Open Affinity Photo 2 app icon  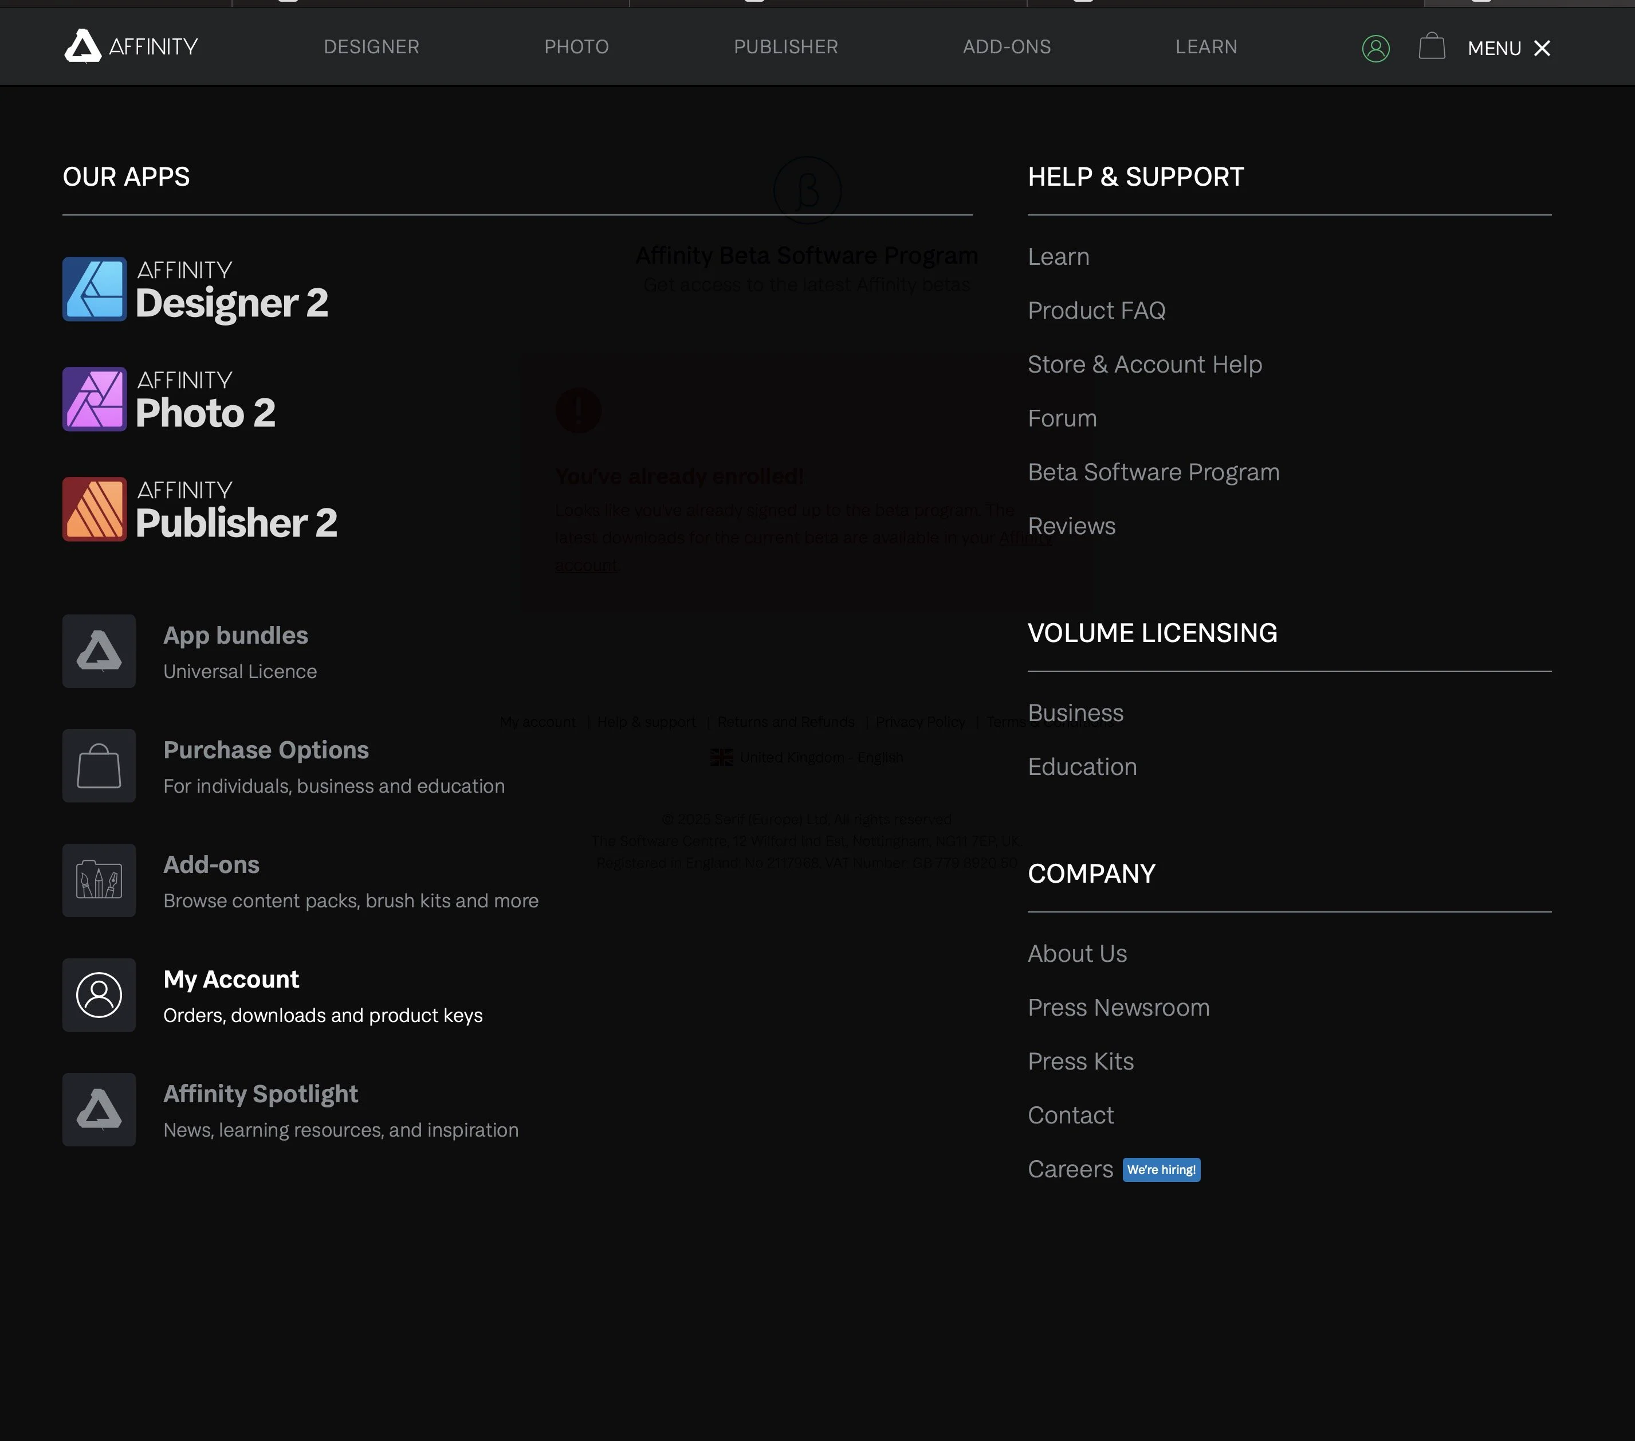[x=95, y=399]
